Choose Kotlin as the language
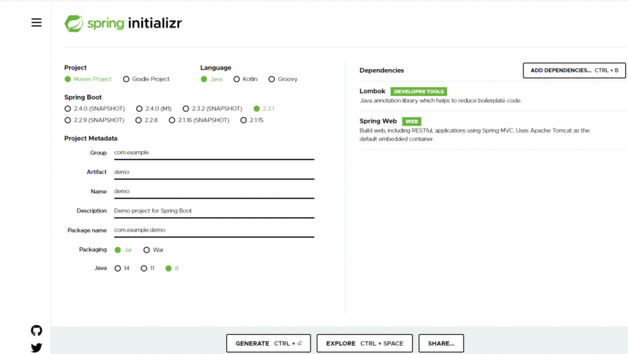 (x=237, y=79)
